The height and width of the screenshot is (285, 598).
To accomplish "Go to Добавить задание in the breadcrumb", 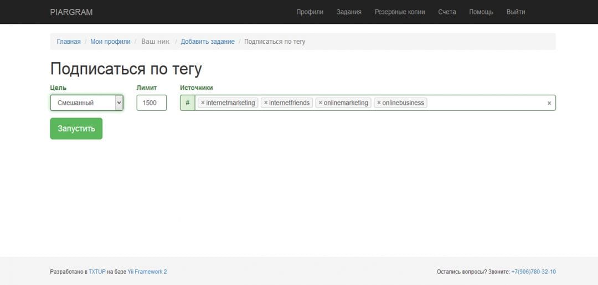I will pos(208,41).
